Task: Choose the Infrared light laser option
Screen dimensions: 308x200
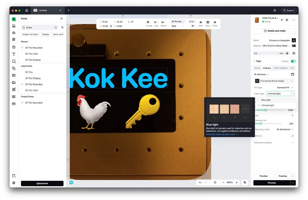Action: pyautogui.click(x=276, y=105)
